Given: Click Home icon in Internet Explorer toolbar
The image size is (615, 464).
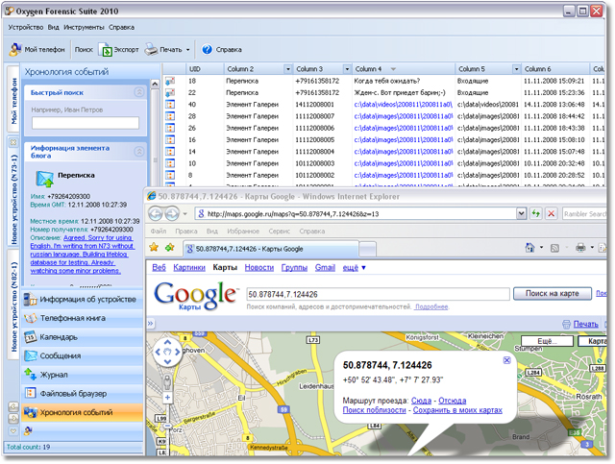Looking at the screenshot, I should (x=529, y=248).
